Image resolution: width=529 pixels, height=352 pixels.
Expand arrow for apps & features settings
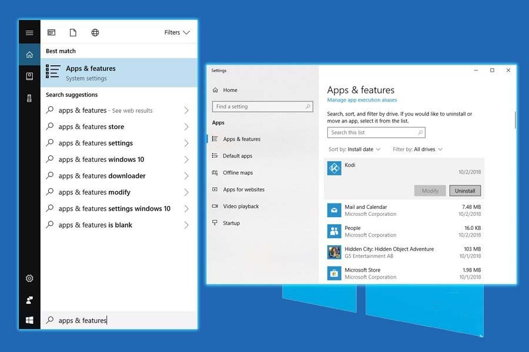pos(186,143)
